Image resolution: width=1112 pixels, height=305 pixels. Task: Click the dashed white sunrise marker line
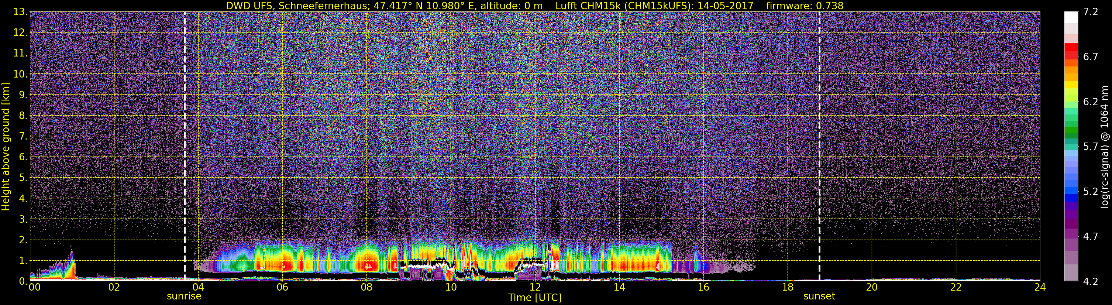coord(185,147)
